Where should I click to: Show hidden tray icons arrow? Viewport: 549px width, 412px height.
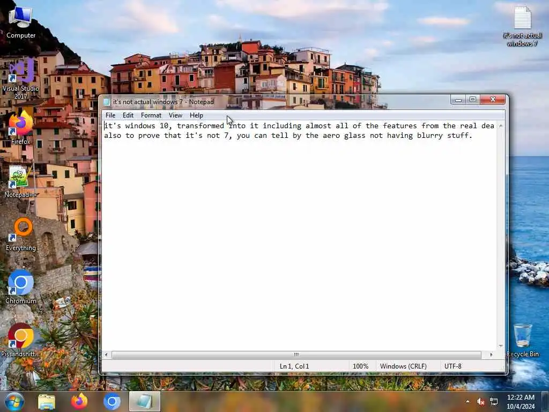(x=468, y=401)
